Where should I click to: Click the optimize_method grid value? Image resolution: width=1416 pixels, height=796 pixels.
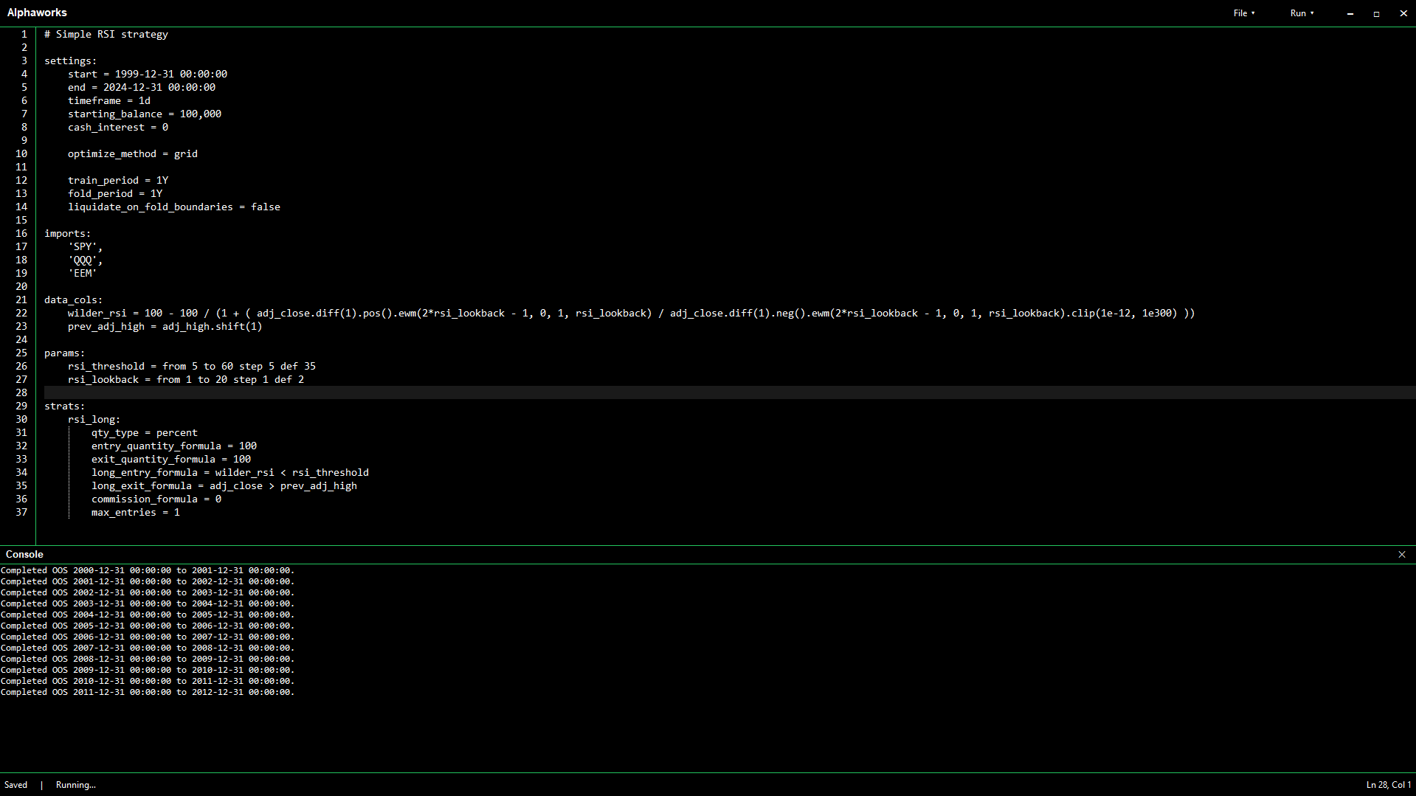pos(185,153)
